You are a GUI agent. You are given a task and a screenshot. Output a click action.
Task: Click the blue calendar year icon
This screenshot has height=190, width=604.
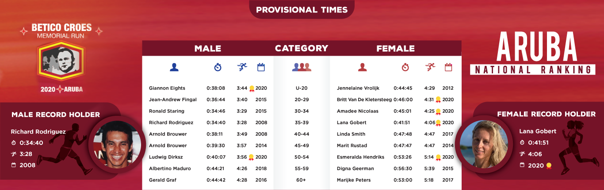[x=261, y=67]
